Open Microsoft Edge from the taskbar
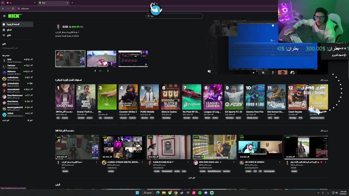Screen dimensions: 349x196 pos(158,193)
